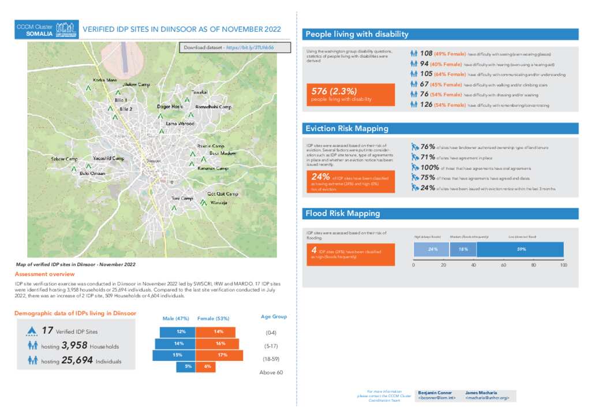Click the male 12% bar for age 0-4
The width and height of the screenshot is (591, 418).
(178, 332)
